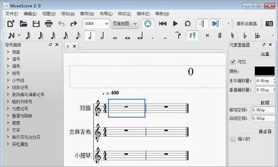This screenshot has width=278, height=167.
Task: Click the 水平偏移量 offset input field
Action: coord(265,81)
